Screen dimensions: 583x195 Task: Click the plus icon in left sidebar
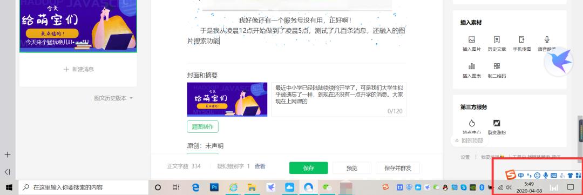pyautogui.click(x=7, y=154)
